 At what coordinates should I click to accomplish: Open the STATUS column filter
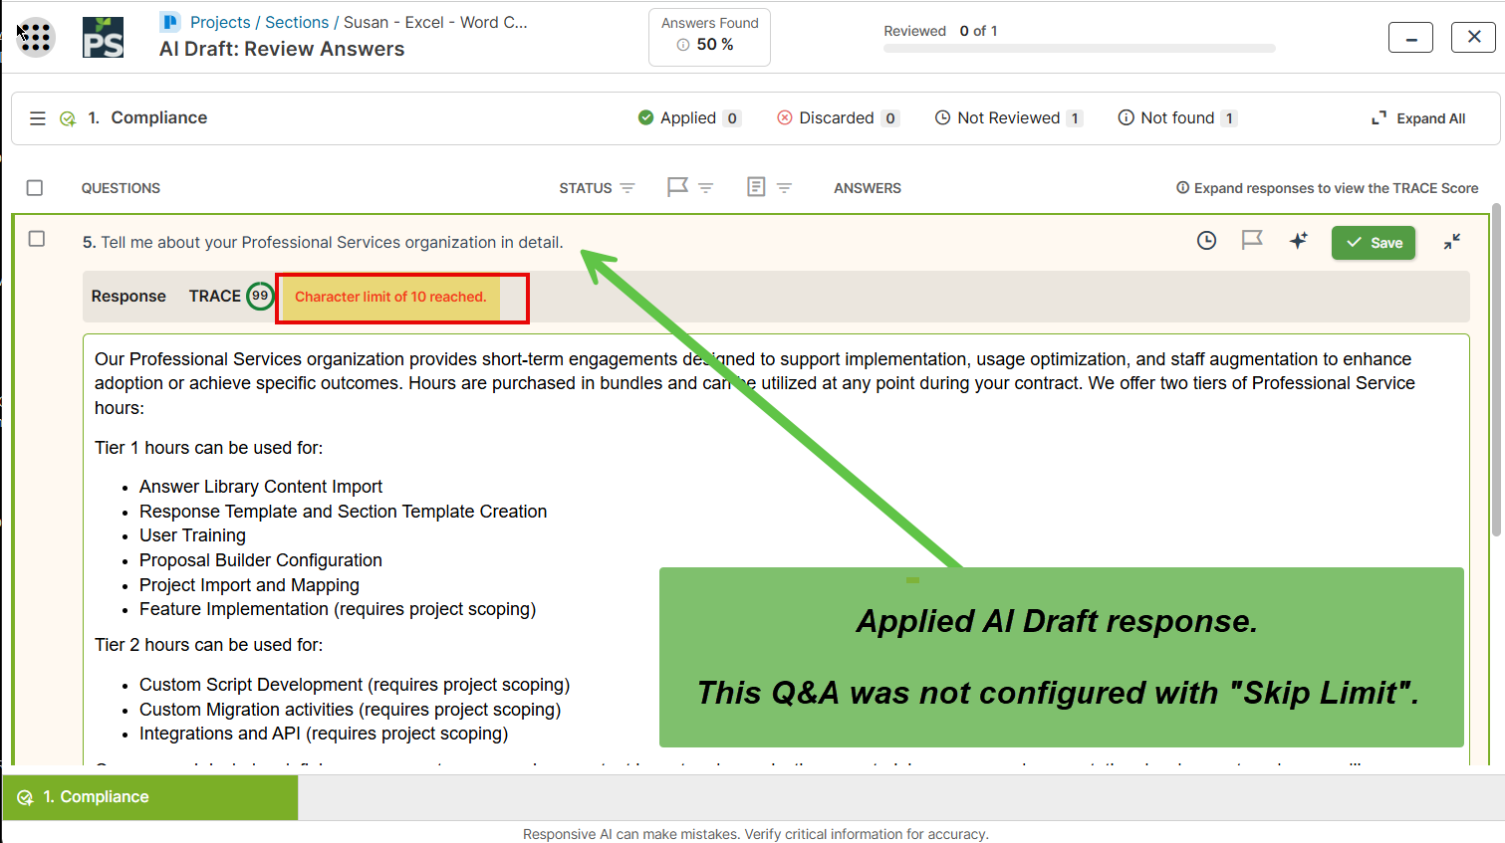[x=627, y=188]
